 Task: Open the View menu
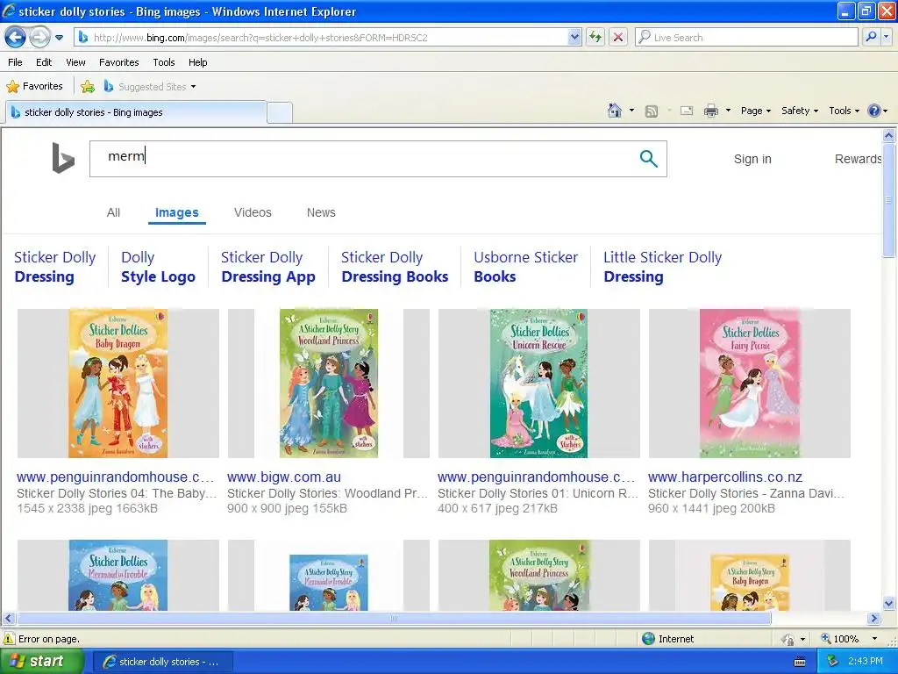pyautogui.click(x=75, y=62)
